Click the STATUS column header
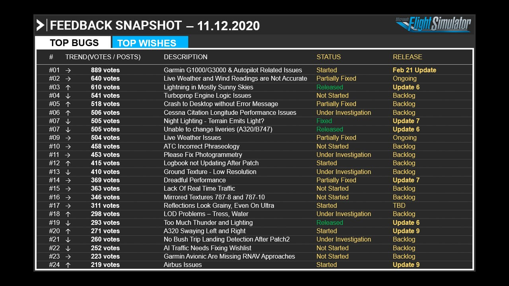 (x=328, y=57)
